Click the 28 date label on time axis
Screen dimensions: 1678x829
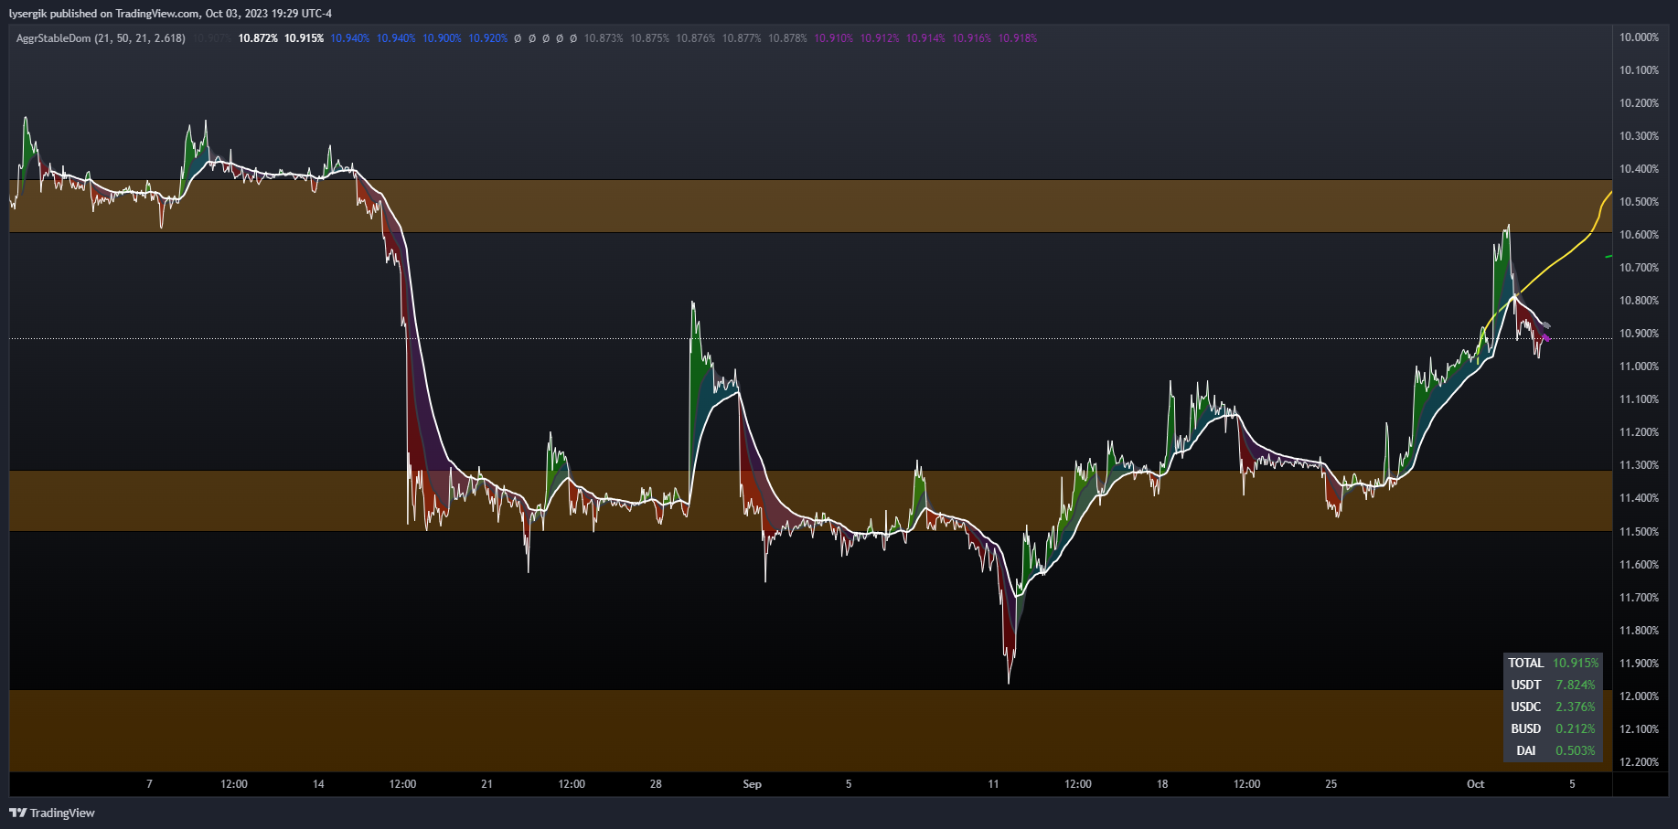[656, 784]
